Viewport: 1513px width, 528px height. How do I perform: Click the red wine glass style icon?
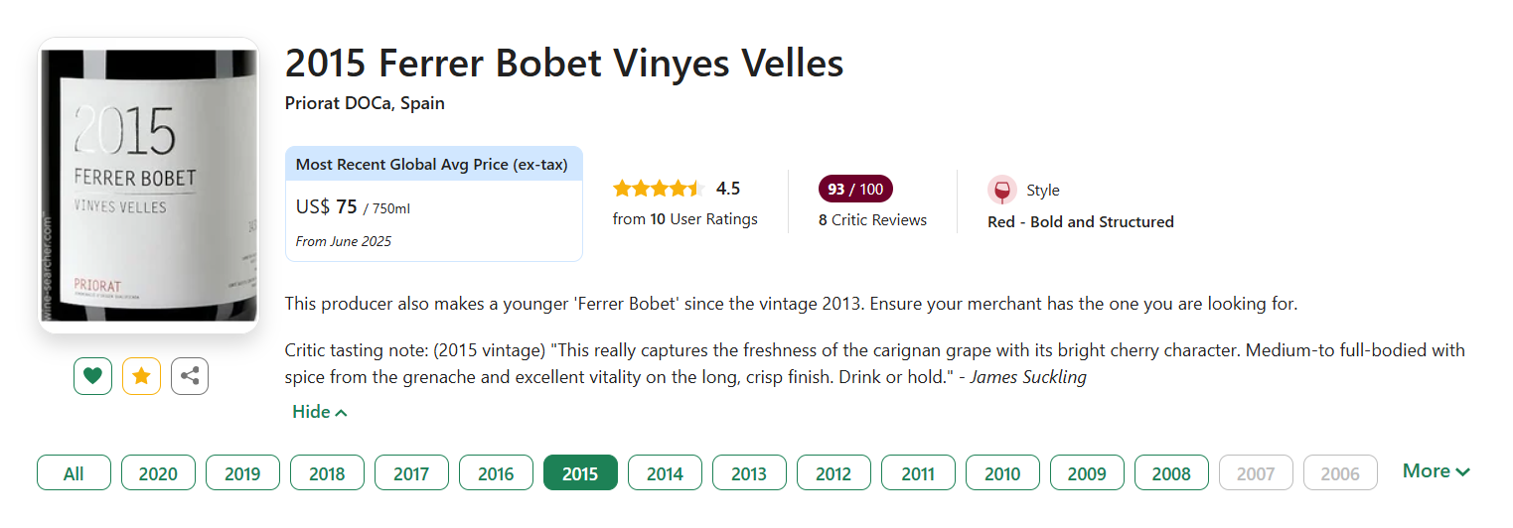click(x=1002, y=190)
